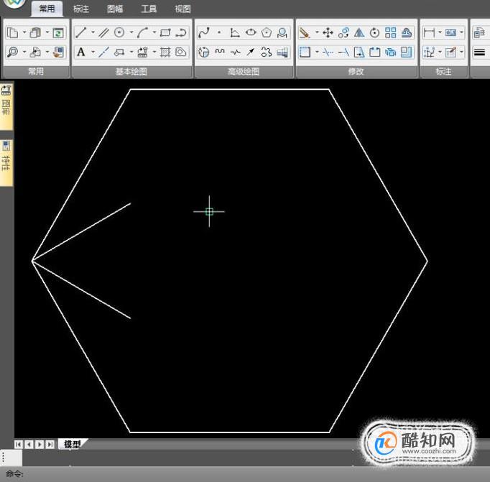Select the Spline curve tool
Viewport: 490px width, 482px height.
204,32
